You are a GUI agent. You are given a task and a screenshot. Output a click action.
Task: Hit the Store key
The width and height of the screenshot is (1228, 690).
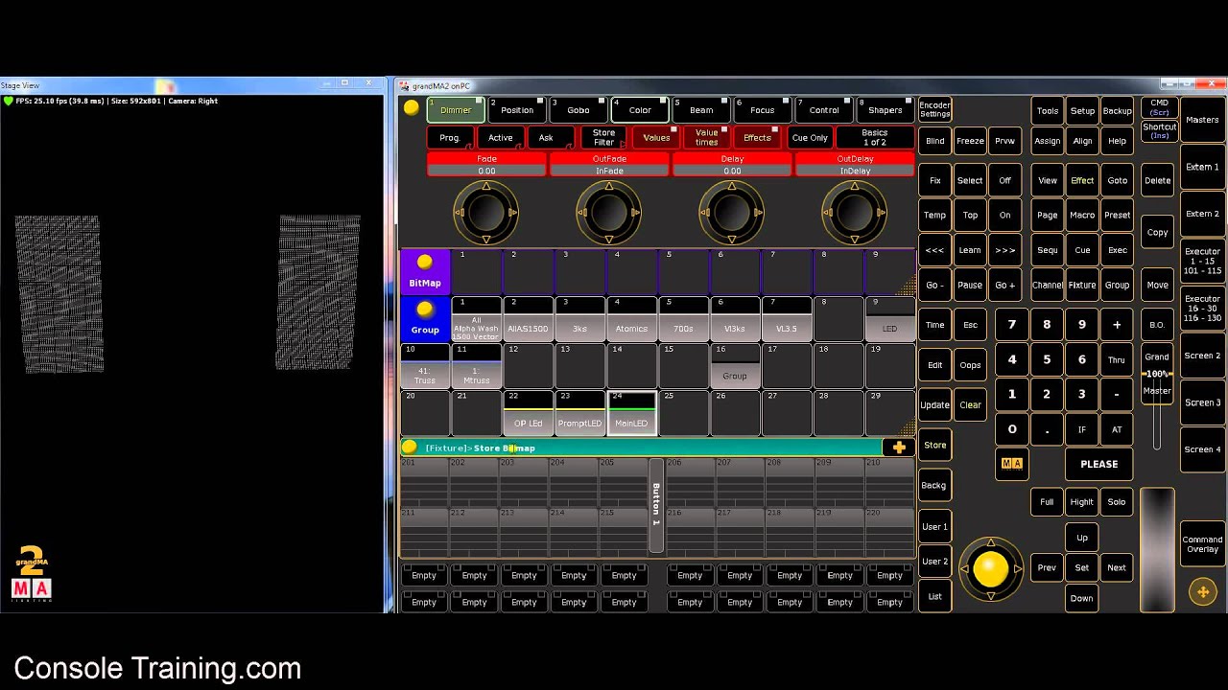[934, 445]
